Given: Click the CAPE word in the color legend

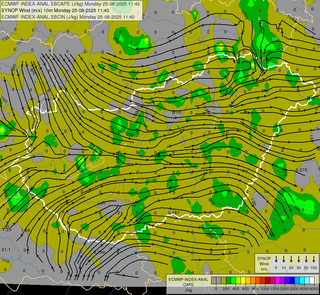Looking at the screenshot, I should 188,285.
